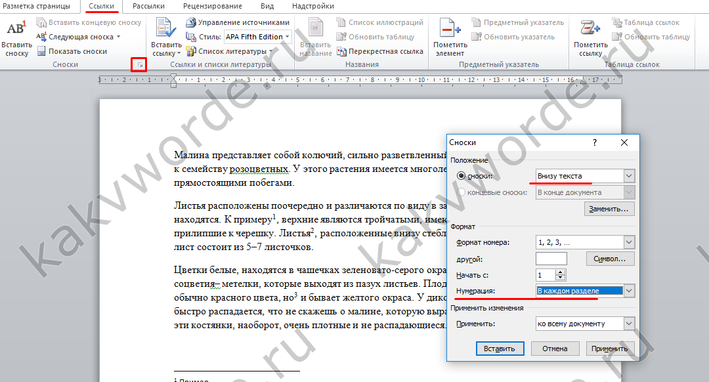Viewport: 709px width, 382px height.
Task: Click Обновить указатель
Action: [x=513, y=37]
